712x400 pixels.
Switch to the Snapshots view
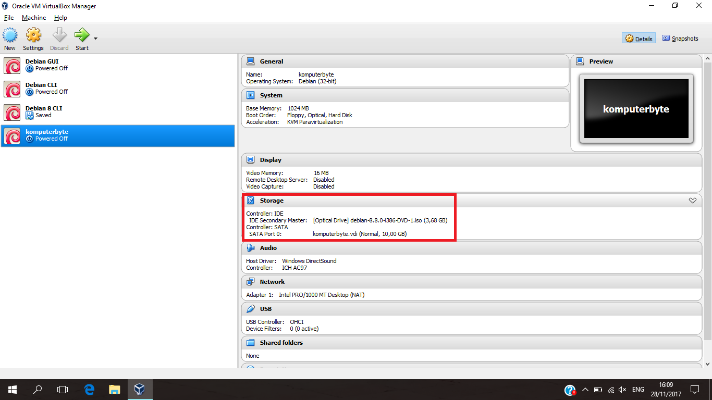[x=680, y=38]
